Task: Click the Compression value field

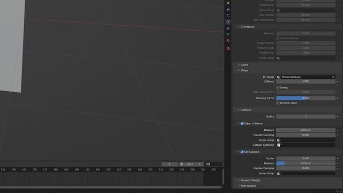Action: pos(305,5)
